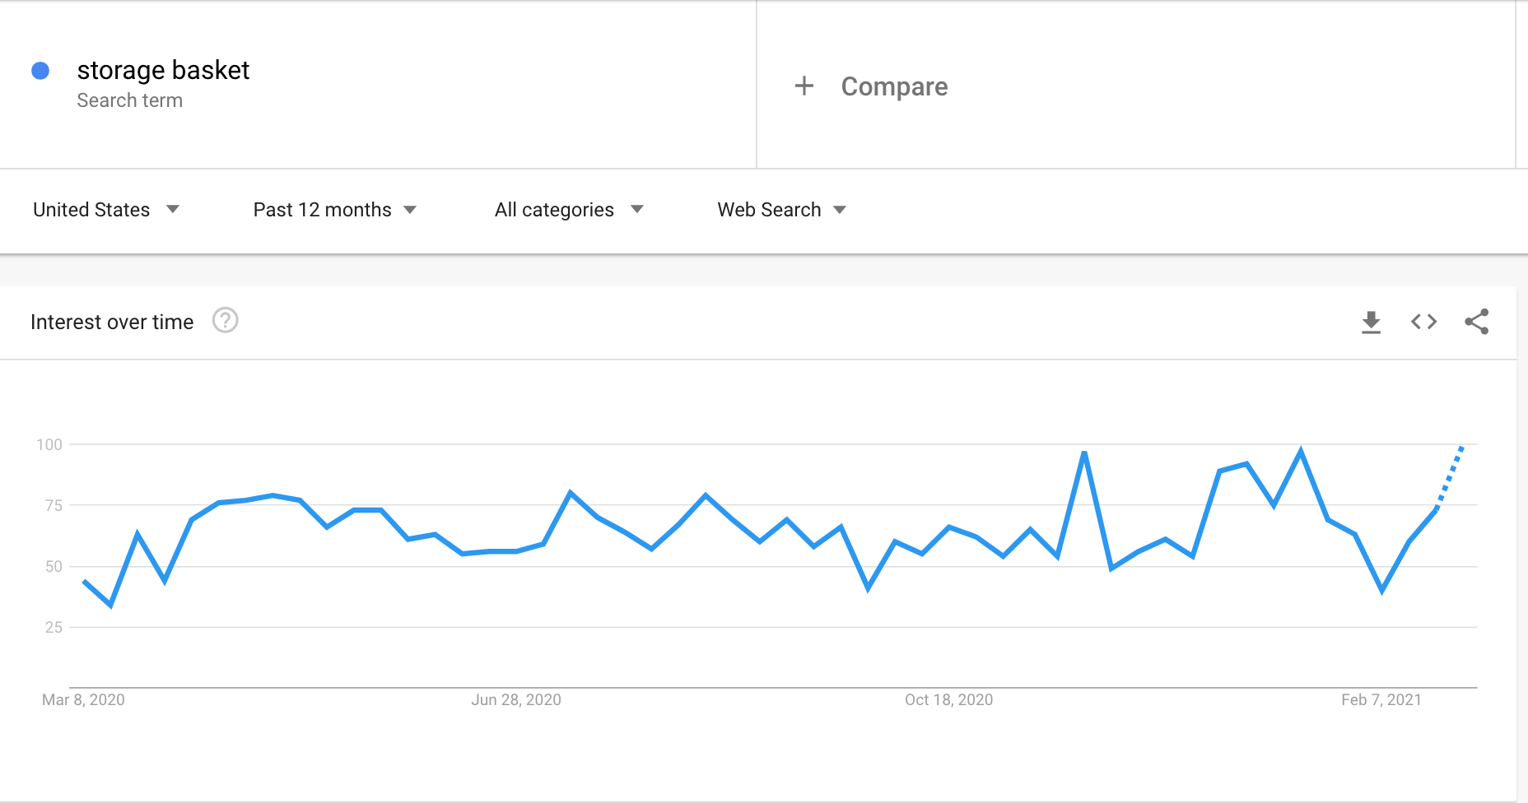Open help for Interest over time
The image size is (1528, 803).
point(225,320)
